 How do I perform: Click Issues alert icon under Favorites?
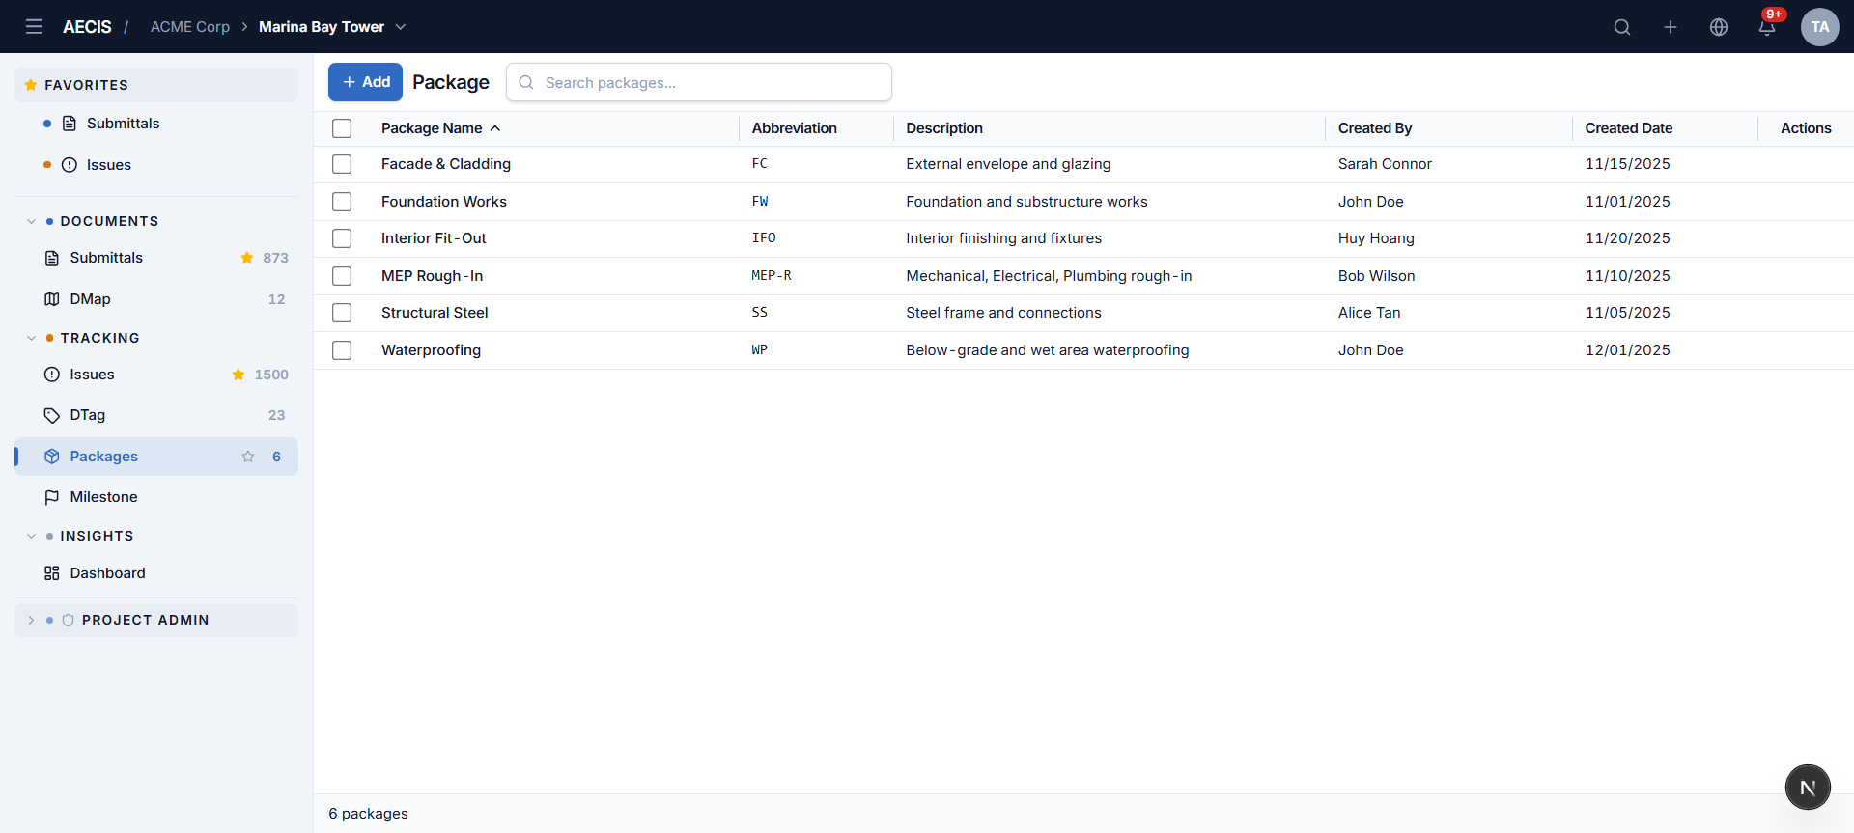[x=70, y=165]
